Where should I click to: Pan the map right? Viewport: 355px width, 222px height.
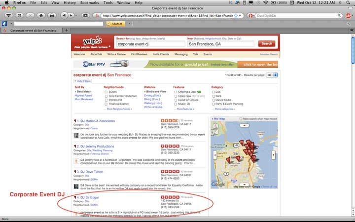pyautogui.click(x=273, y=155)
